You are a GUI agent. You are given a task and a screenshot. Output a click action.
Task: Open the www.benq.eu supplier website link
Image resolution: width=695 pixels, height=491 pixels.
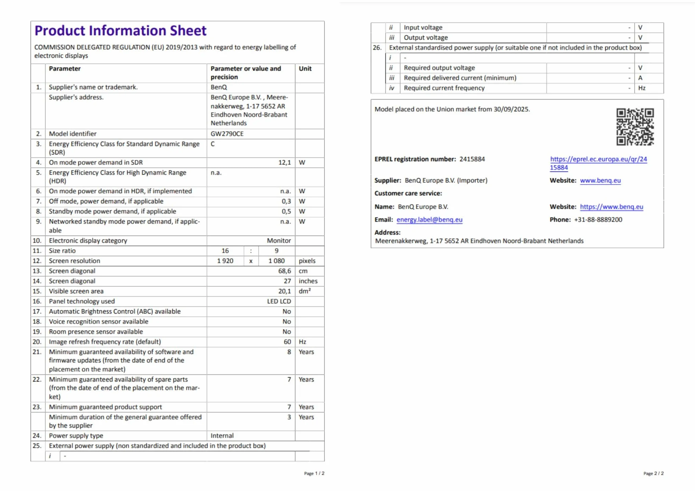pyautogui.click(x=600, y=180)
